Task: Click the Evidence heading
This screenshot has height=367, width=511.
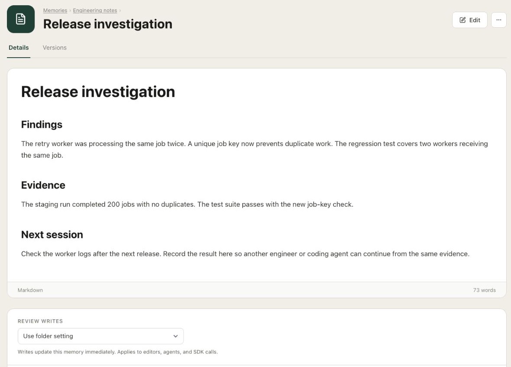Action: (x=43, y=185)
